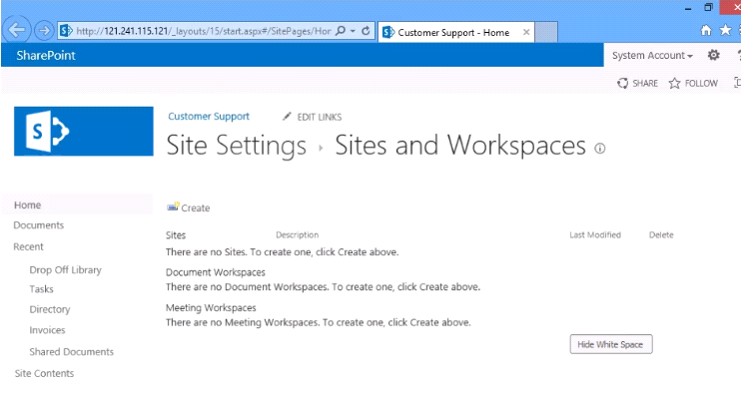Screen dimensions: 741x397
Task: Open the settings gear menu
Action: 714,55
